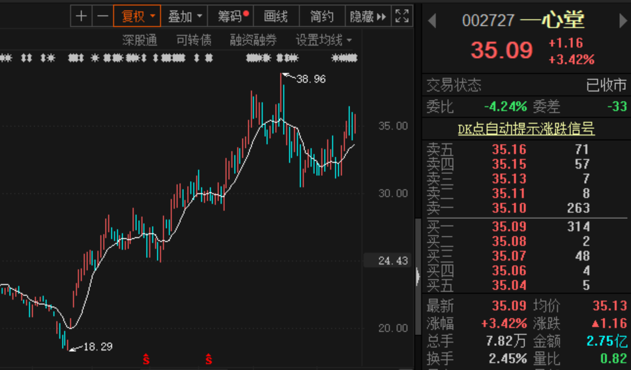Click the 融资融券 tag

(x=253, y=40)
